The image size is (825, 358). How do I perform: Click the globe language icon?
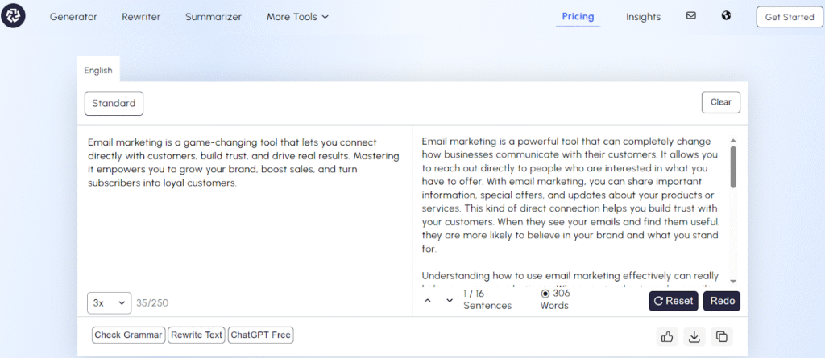tap(726, 15)
